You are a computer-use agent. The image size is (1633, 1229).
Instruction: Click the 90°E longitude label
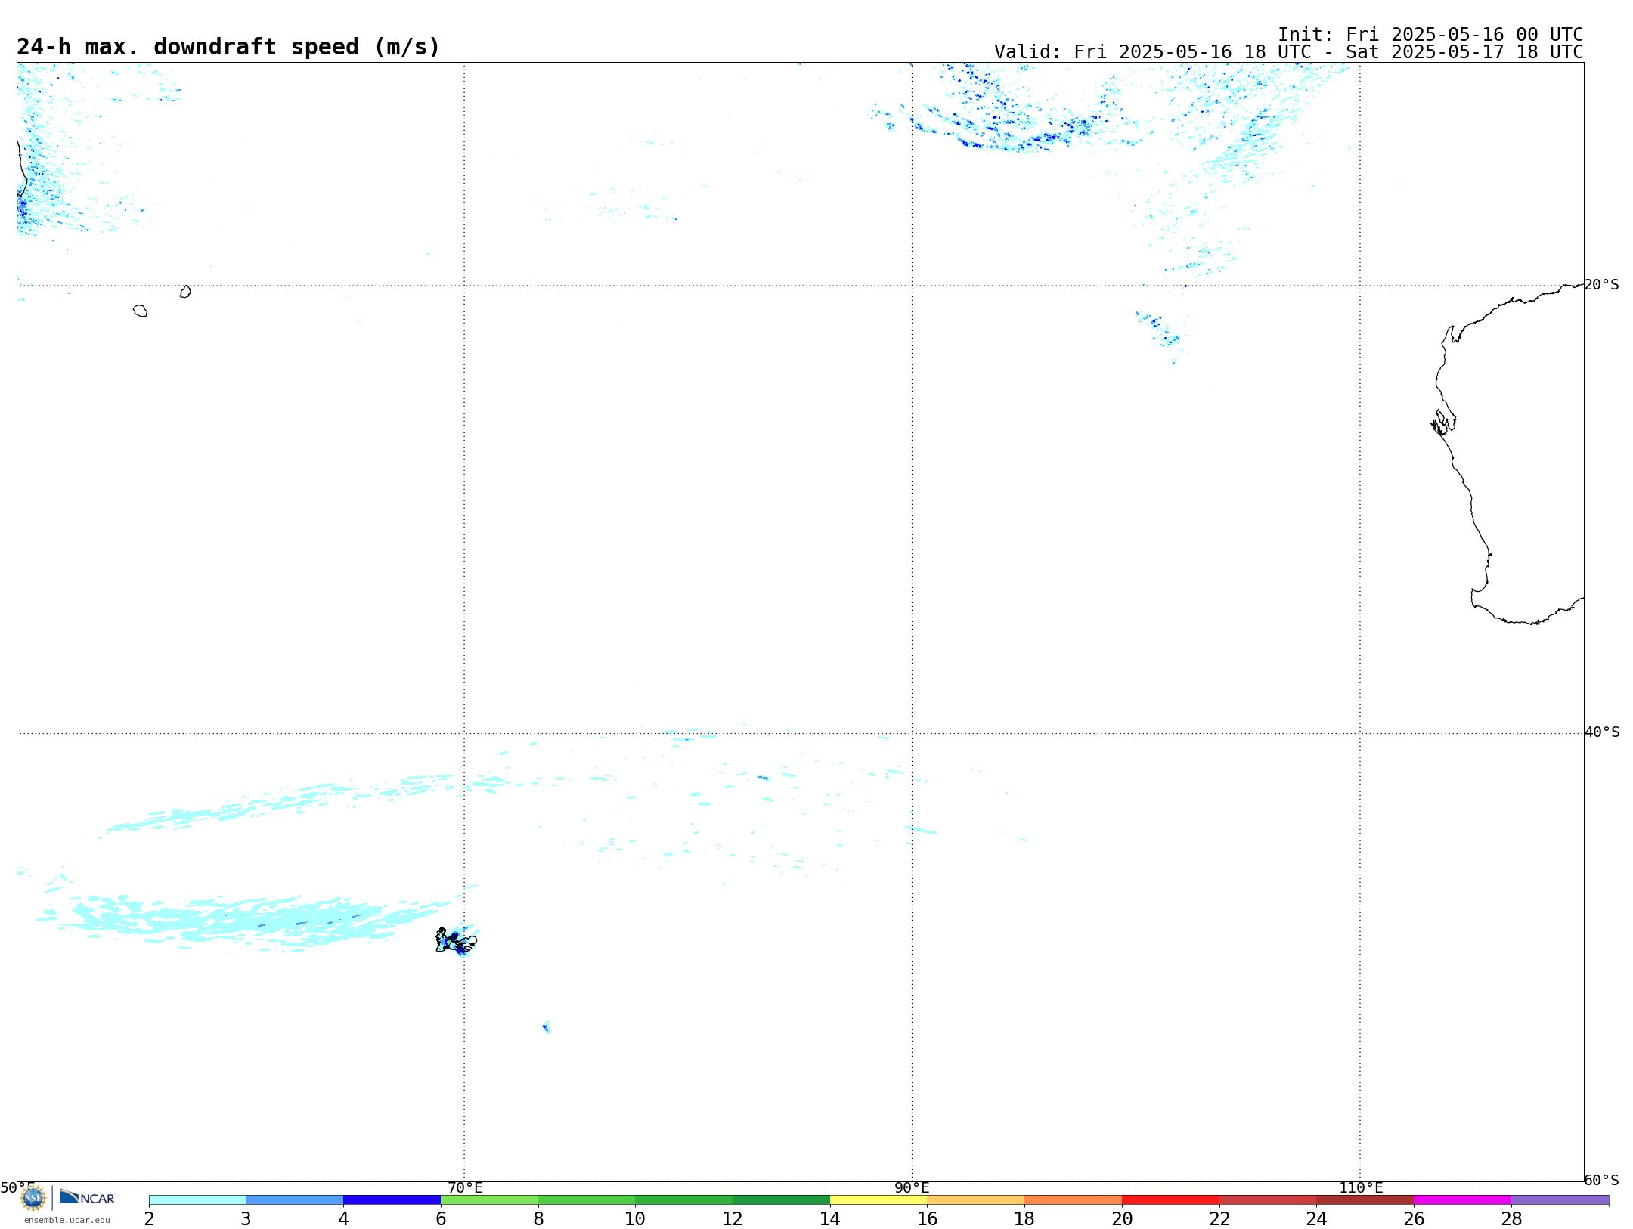[x=912, y=1187]
